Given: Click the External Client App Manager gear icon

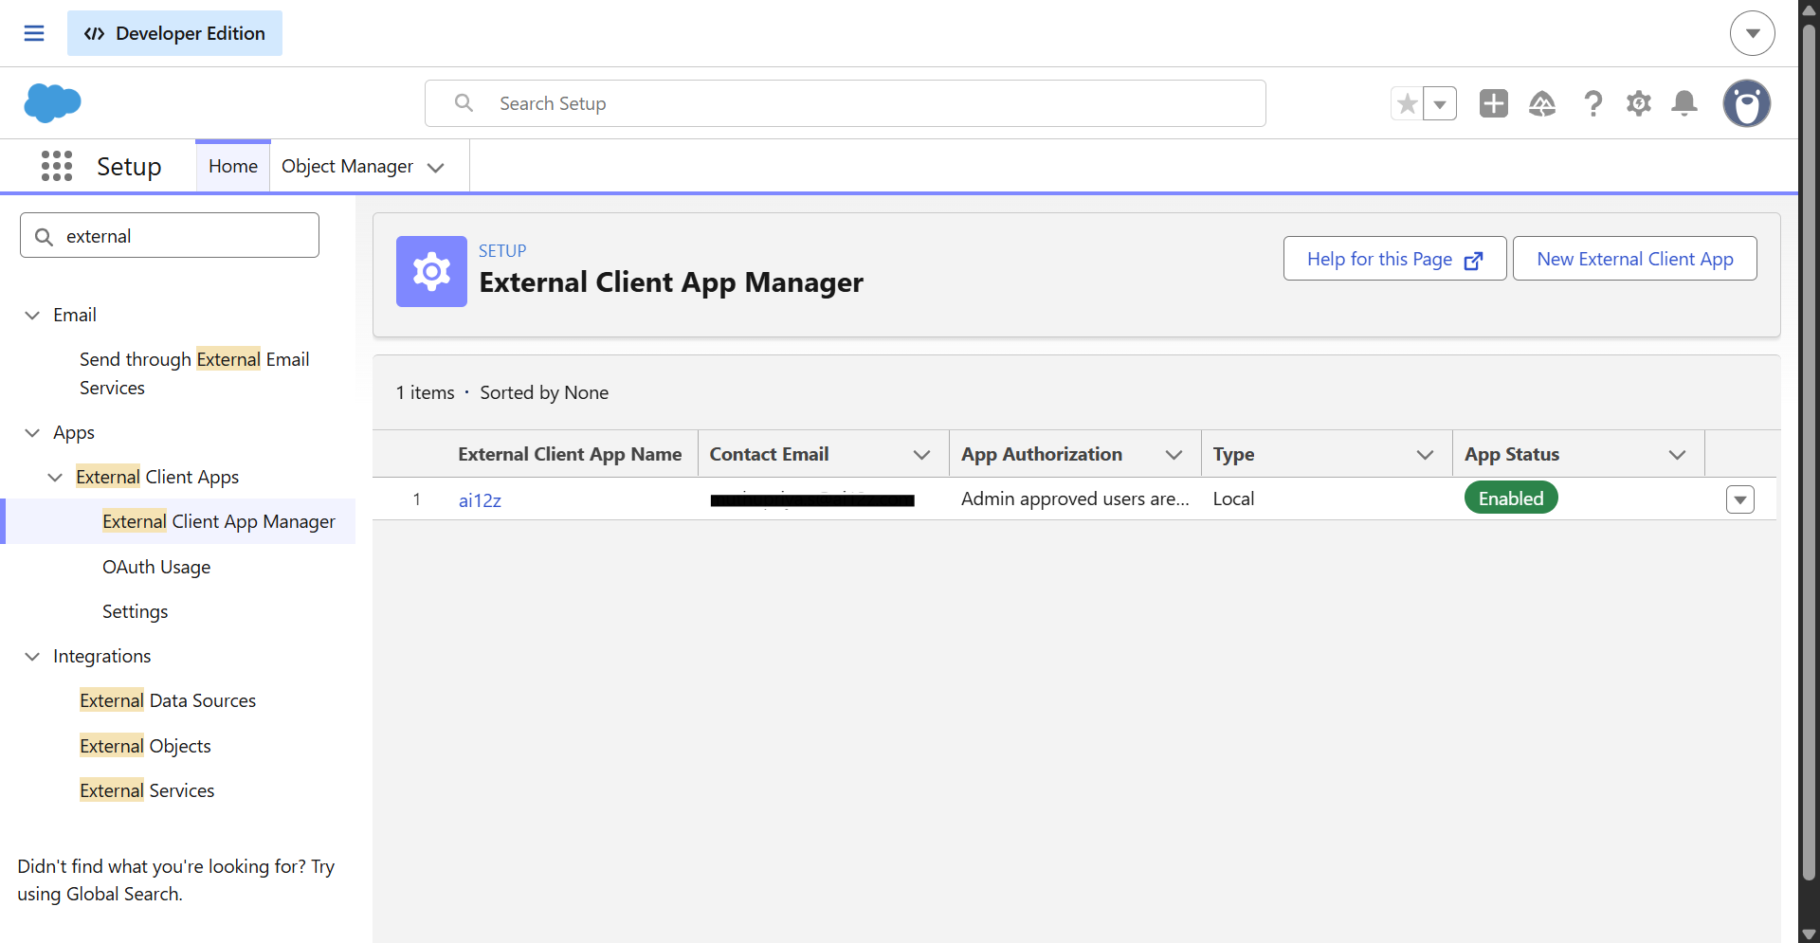Looking at the screenshot, I should tap(431, 271).
